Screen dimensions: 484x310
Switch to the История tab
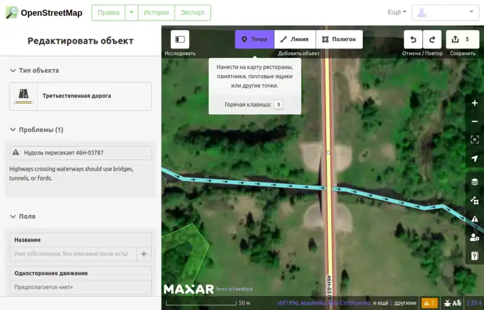coord(156,13)
